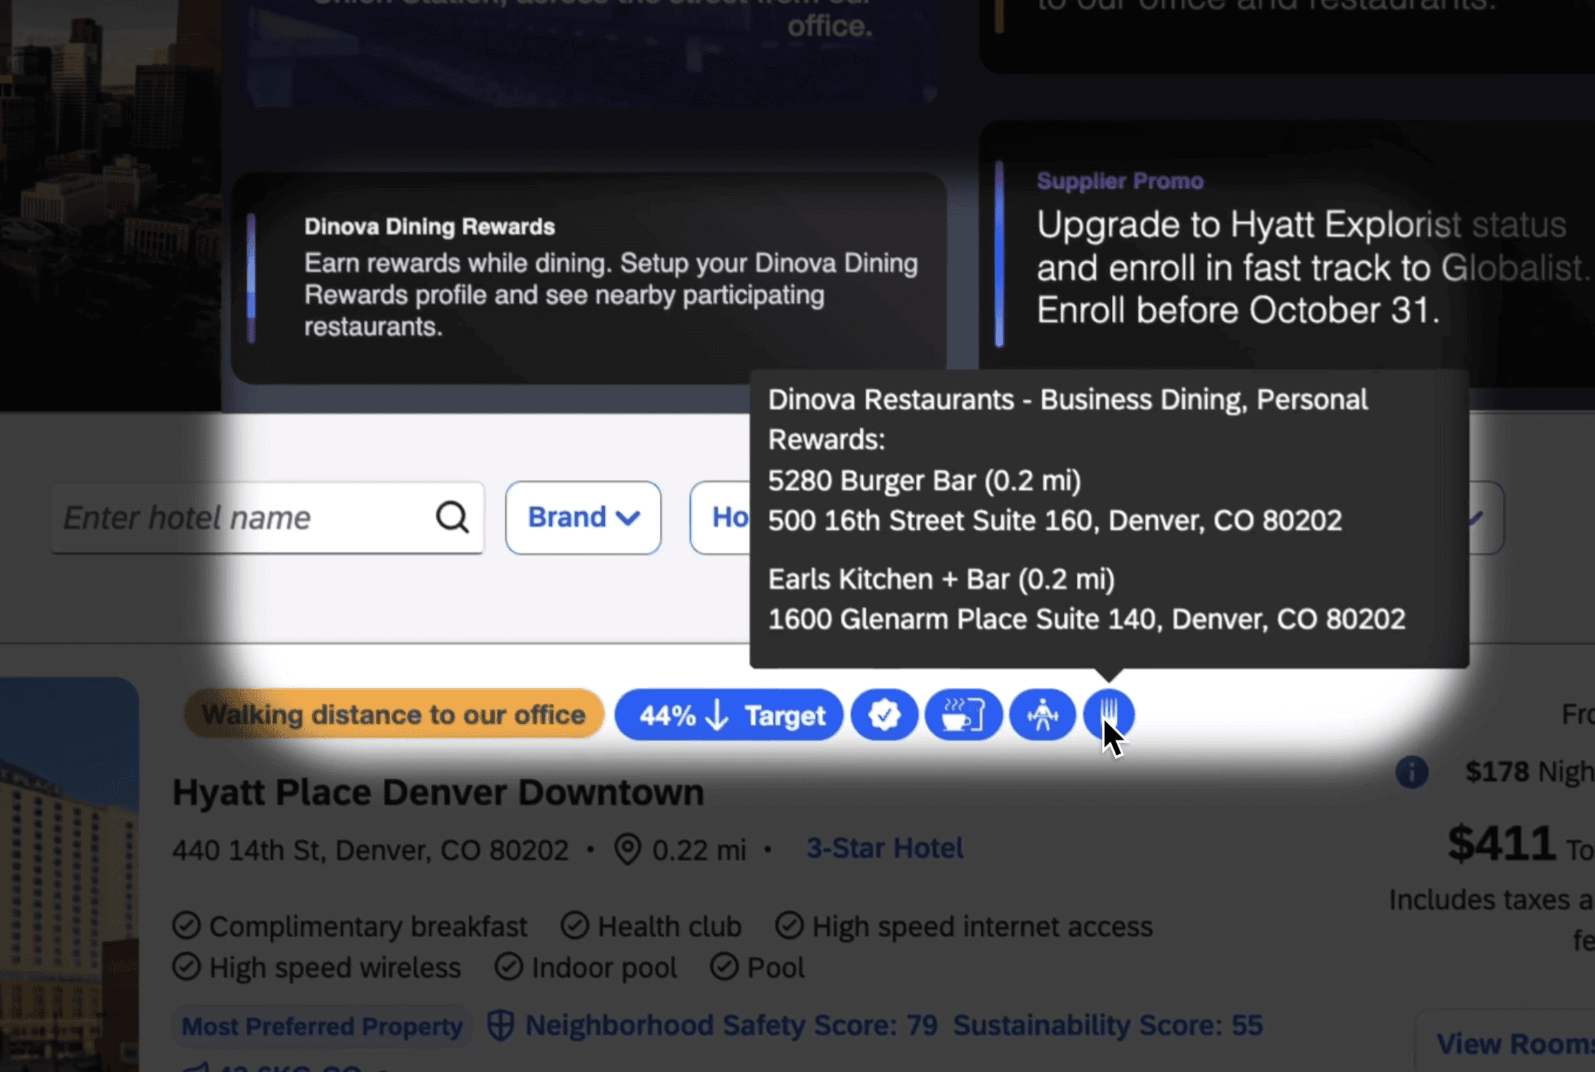This screenshot has height=1072, width=1595.
Task: Click the complimentary breakfast coffee badge icon
Action: (x=963, y=714)
